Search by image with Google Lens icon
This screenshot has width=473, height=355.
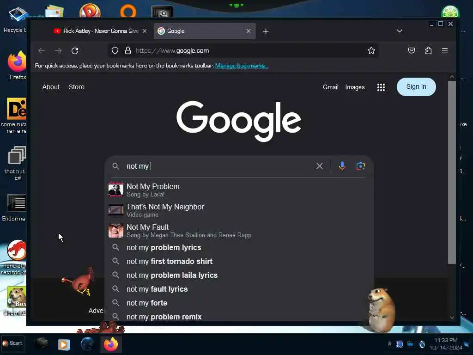360,166
